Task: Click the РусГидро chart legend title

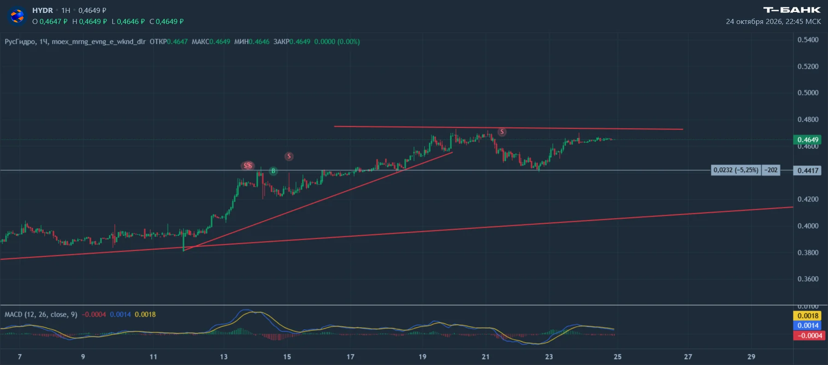Action: tap(75, 41)
